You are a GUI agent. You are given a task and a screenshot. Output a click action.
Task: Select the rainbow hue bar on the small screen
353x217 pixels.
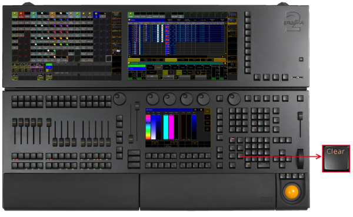click(x=148, y=127)
